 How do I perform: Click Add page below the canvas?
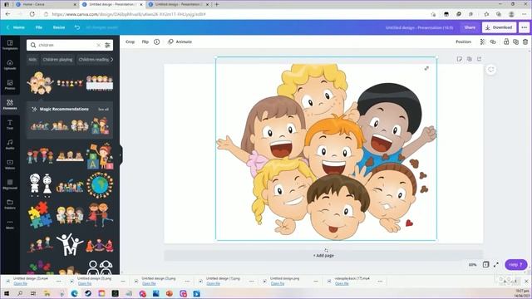click(x=323, y=255)
